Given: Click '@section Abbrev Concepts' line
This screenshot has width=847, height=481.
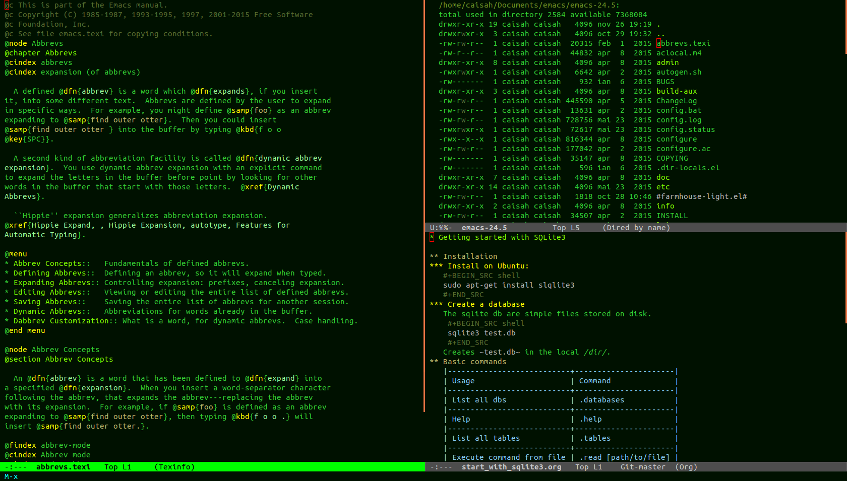Looking at the screenshot, I should [x=58, y=359].
